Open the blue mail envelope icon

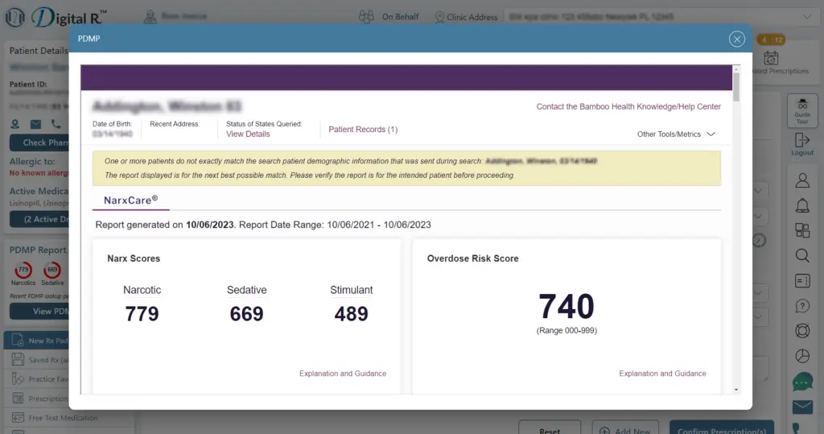(x=802, y=407)
